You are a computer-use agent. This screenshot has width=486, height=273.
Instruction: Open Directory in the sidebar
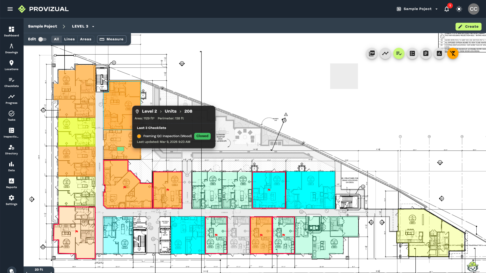pyautogui.click(x=11, y=150)
